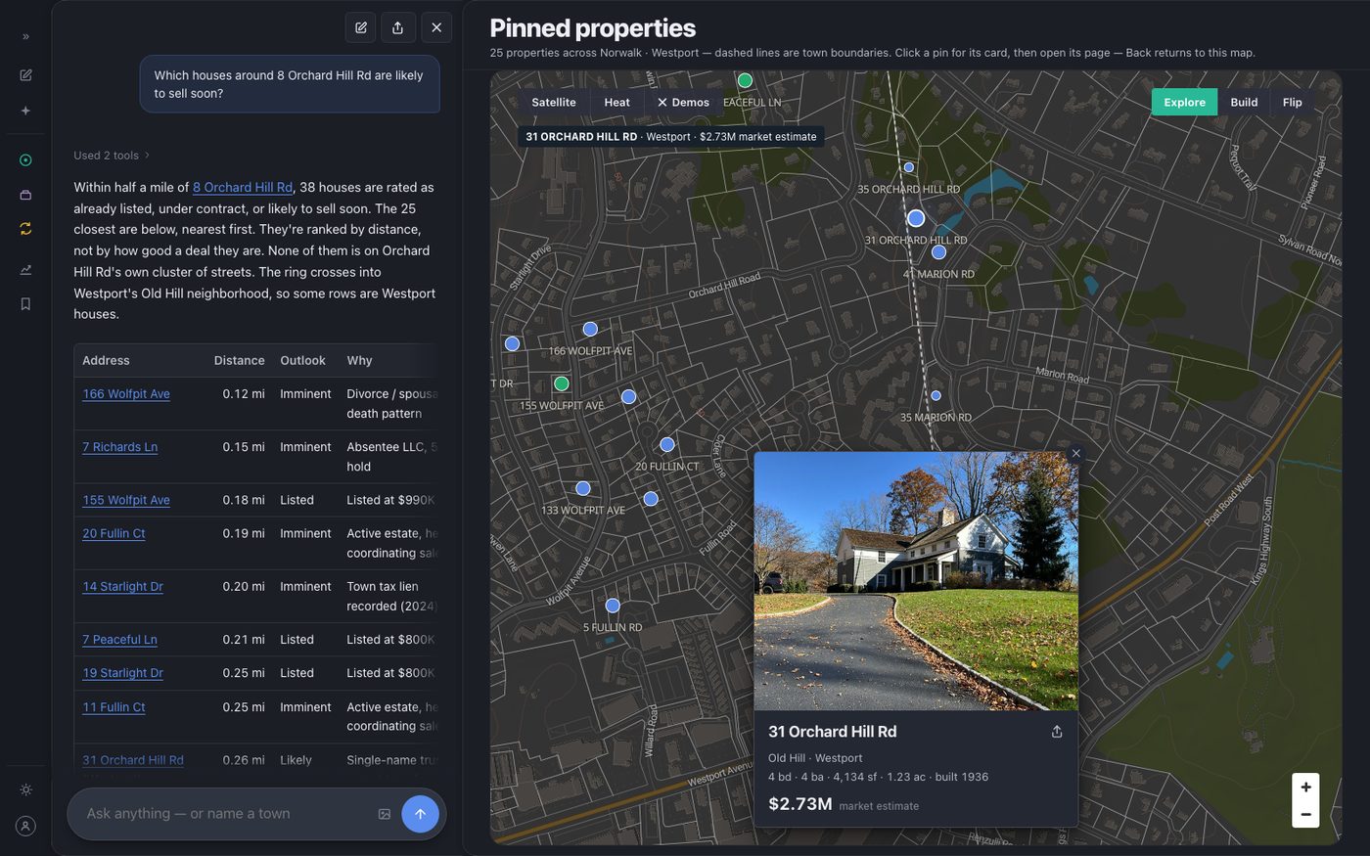The width and height of the screenshot is (1370, 856).
Task: Click the map pin for 20 FULLIN CT
Action: coord(667,445)
